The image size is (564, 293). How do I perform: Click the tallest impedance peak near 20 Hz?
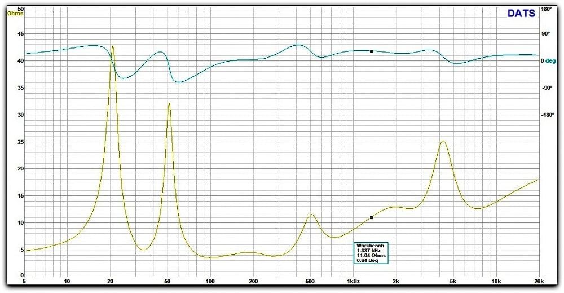(x=113, y=46)
